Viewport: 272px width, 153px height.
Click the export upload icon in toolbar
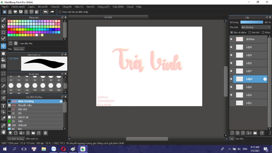click(x=10, y=12)
